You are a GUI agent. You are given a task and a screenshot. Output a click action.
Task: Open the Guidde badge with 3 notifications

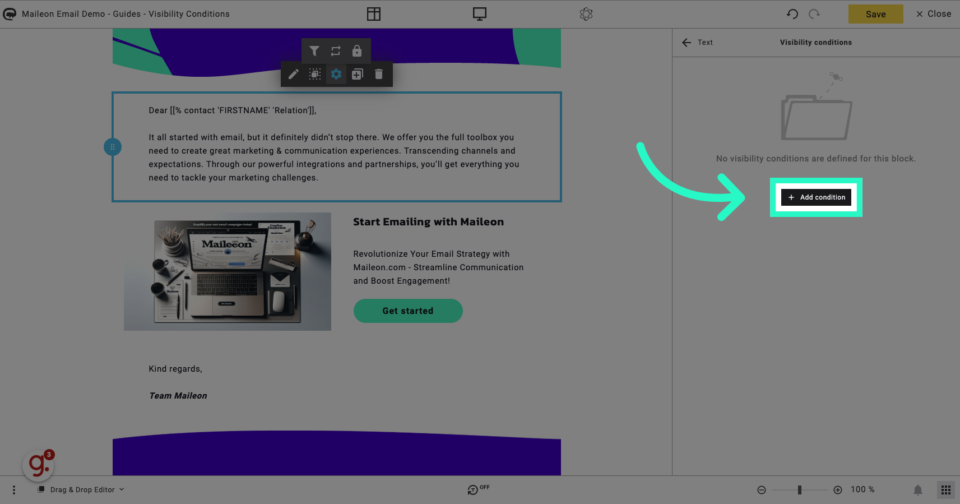click(x=39, y=465)
